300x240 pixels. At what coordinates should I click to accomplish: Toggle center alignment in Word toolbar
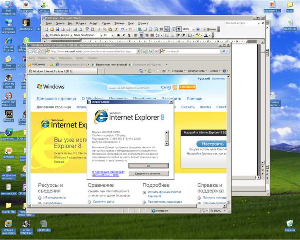pyautogui.click(x=141, y=35)
